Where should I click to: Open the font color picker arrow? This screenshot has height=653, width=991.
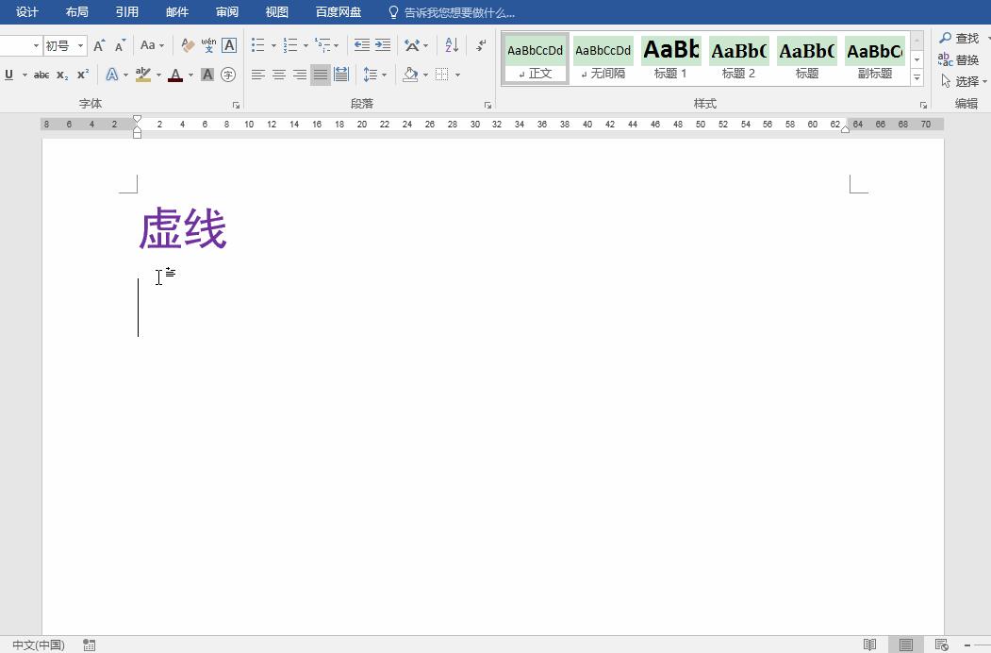pyautogui.click(x=192, y=75)
